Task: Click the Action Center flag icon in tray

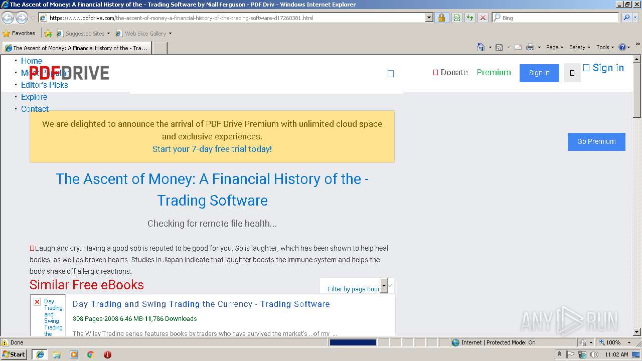Action: [x=571, y=354]
